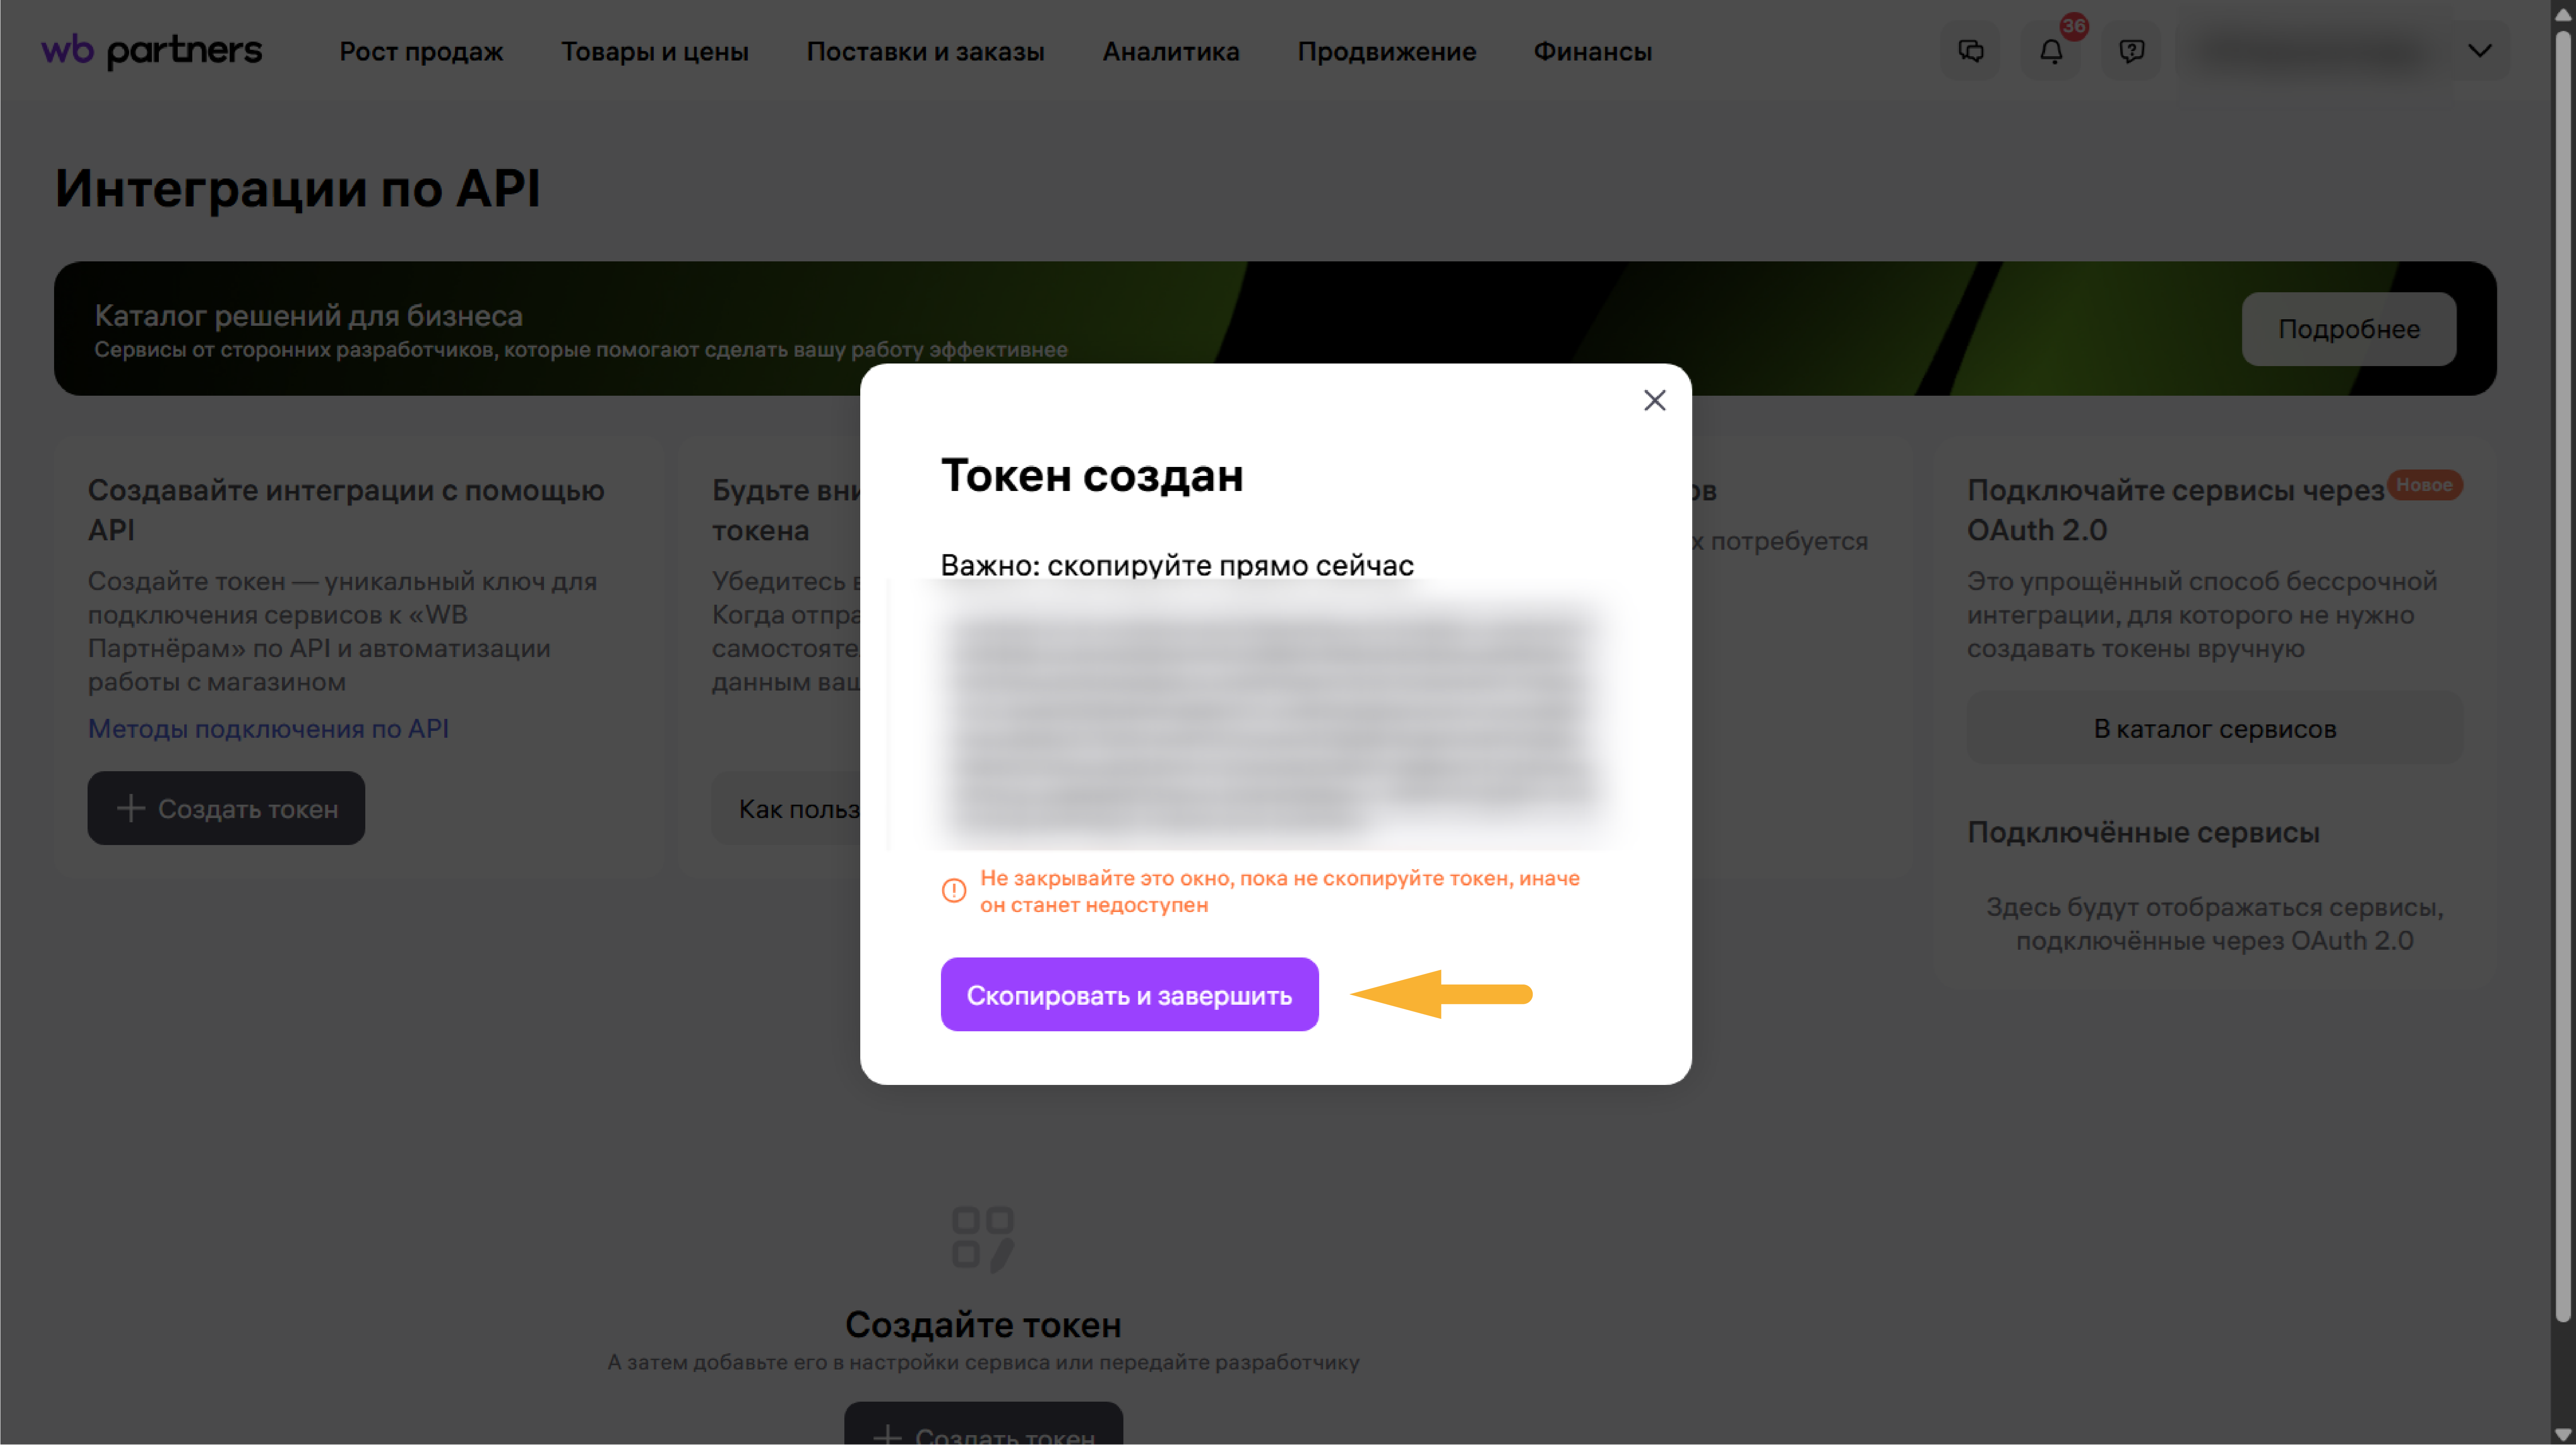Image resolution: width=2576 pixels, height=1445 pixels.
Task: Click the grid illustration above Создайте токен
Action: [983, 1239]
